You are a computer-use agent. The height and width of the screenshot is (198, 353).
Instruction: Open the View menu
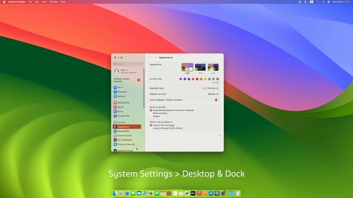pos(44,2)
